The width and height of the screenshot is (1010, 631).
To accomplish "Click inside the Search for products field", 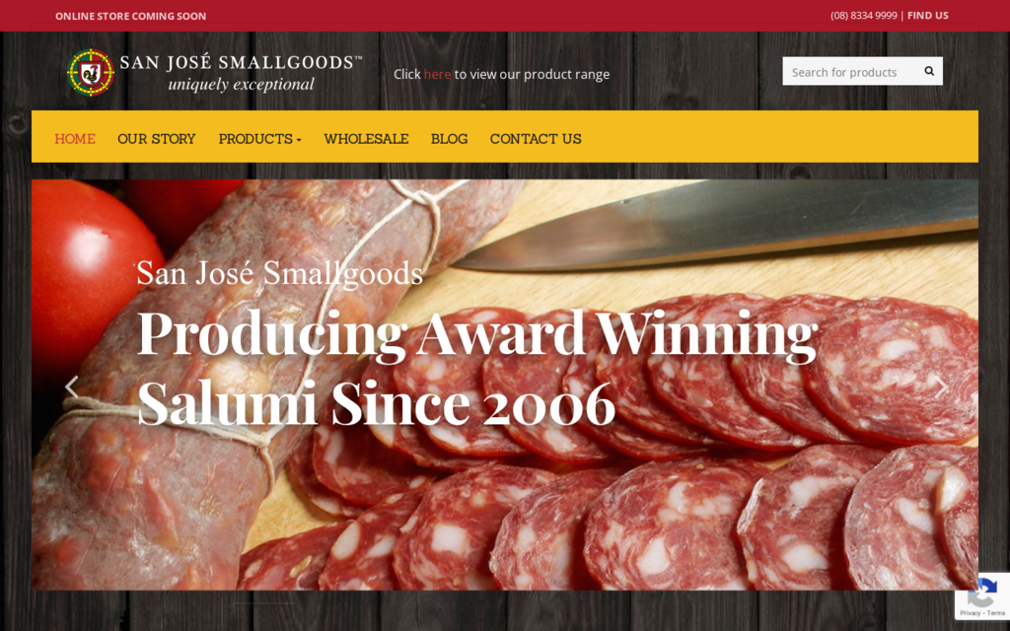I will 850,71.
